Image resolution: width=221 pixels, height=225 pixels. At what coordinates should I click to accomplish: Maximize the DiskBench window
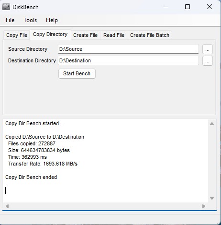pos(188,7)
